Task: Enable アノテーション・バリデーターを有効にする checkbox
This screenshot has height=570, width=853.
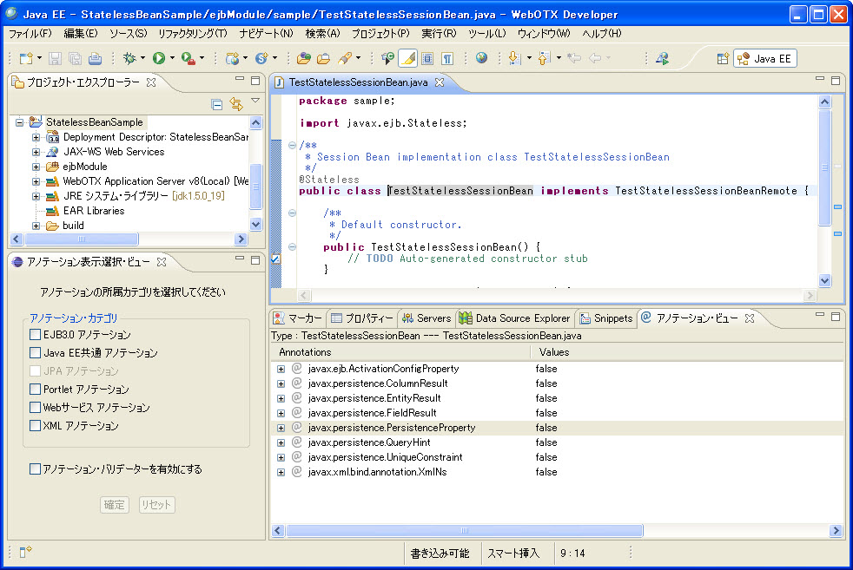Action: coord(36,469)
